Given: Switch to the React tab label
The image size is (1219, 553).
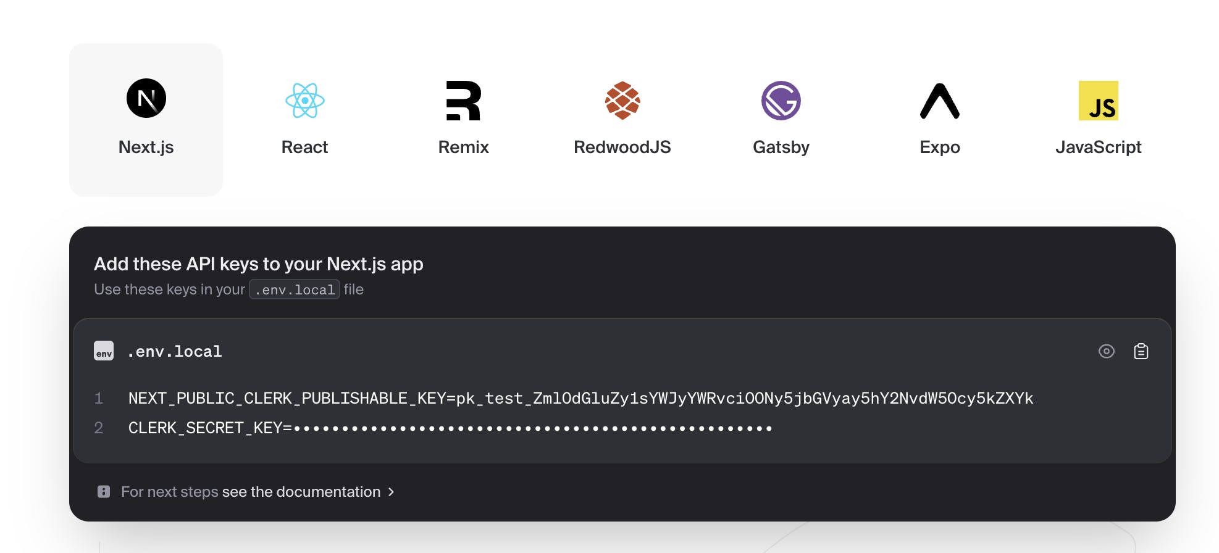Looking at the screenshot, I should 305,147.
